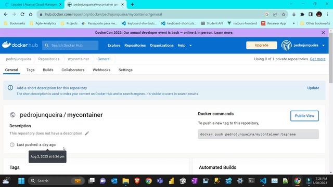Open OneNote from taskbar
Viewport: 333px width, 187px height.
coord(194,181)
